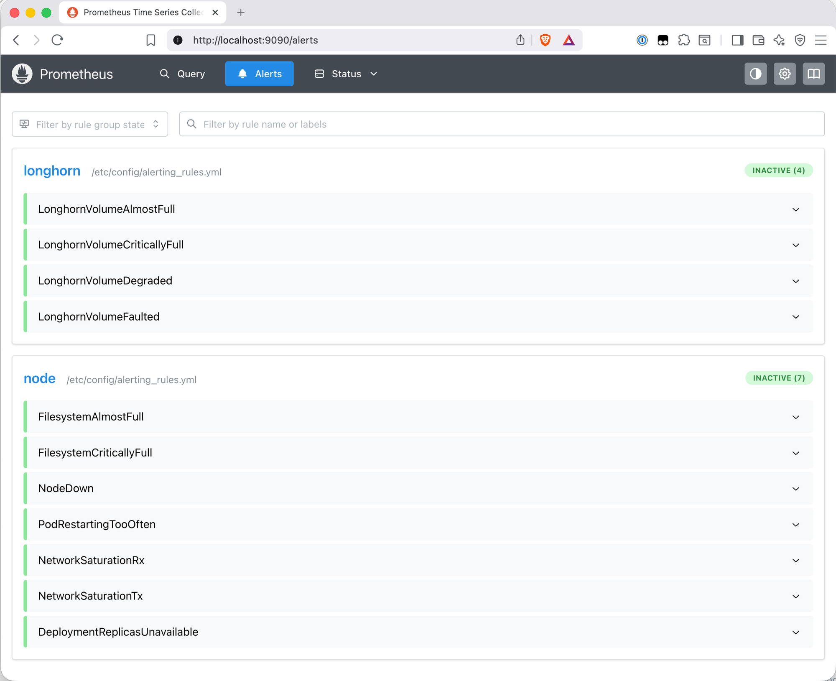Expand the FilesystemAlmostFull alert rule
This screenshot has height=681, width=836.
tap(418, 417)
